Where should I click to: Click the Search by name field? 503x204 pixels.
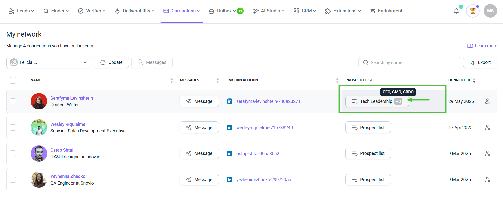[x=409, y=62]
